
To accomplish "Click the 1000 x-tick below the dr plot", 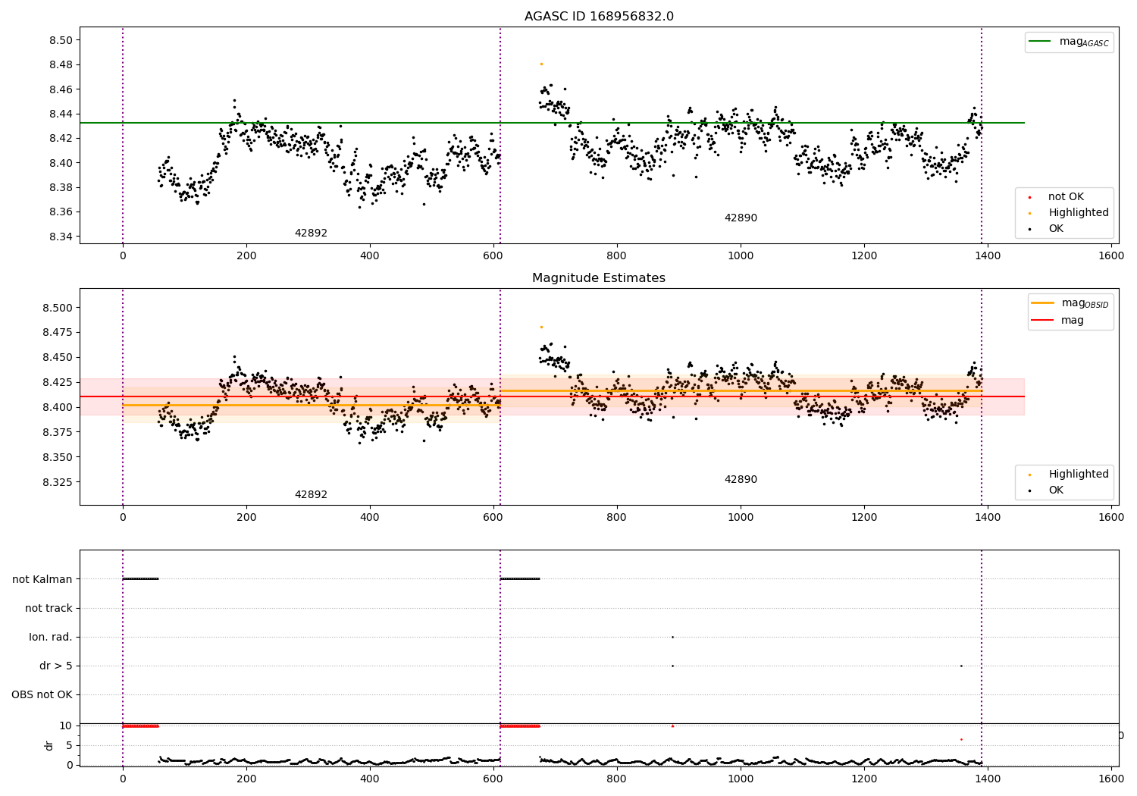I will [x=741, y=779].
